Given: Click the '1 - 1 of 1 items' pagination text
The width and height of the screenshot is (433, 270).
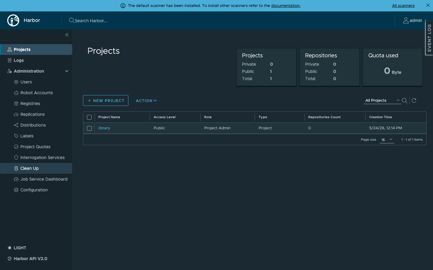Looking at the screenshot, I should point(412,139).
